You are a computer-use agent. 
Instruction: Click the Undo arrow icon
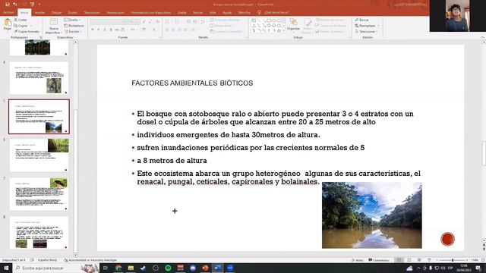tap(15, 5)
